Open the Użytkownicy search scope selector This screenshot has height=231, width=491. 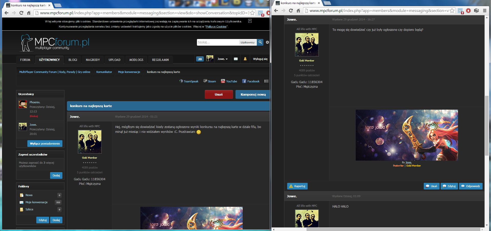[x=248, y=42]
